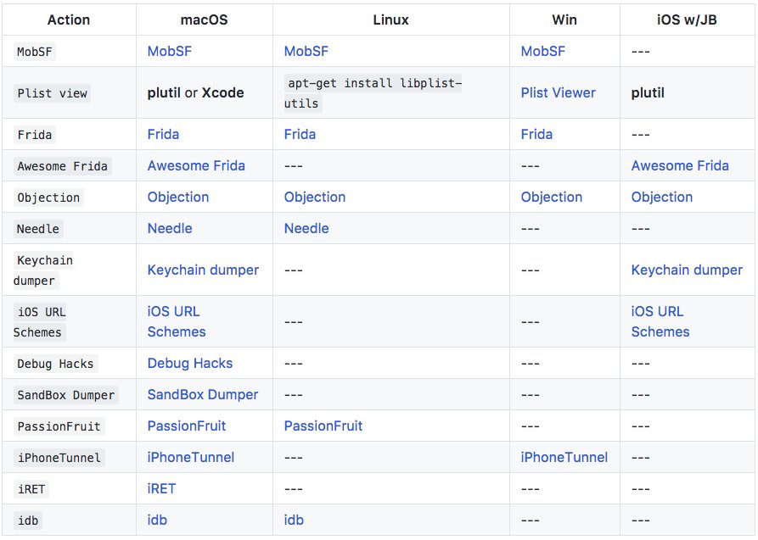This screenshot has height=540, width=758.
Task: Open the Frida link under Win
Action: point(536,134)
